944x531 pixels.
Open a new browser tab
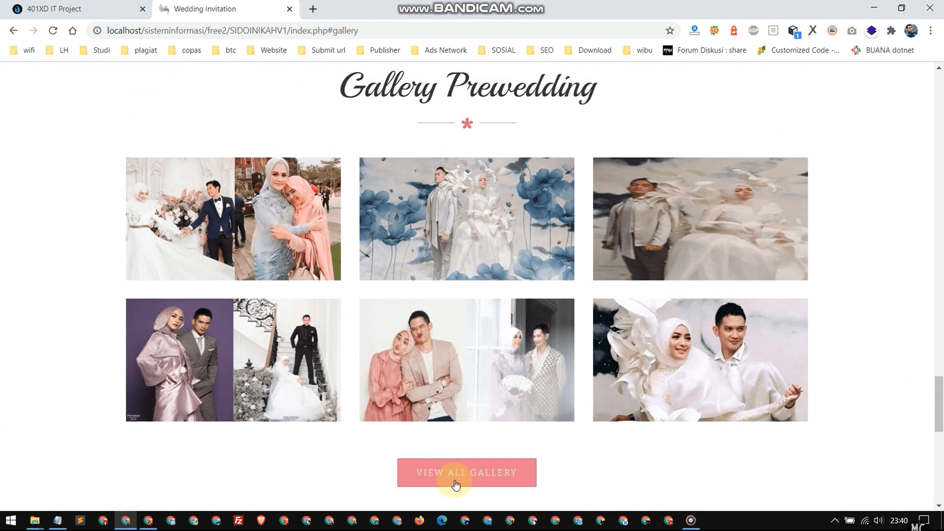tap(313, 9)
